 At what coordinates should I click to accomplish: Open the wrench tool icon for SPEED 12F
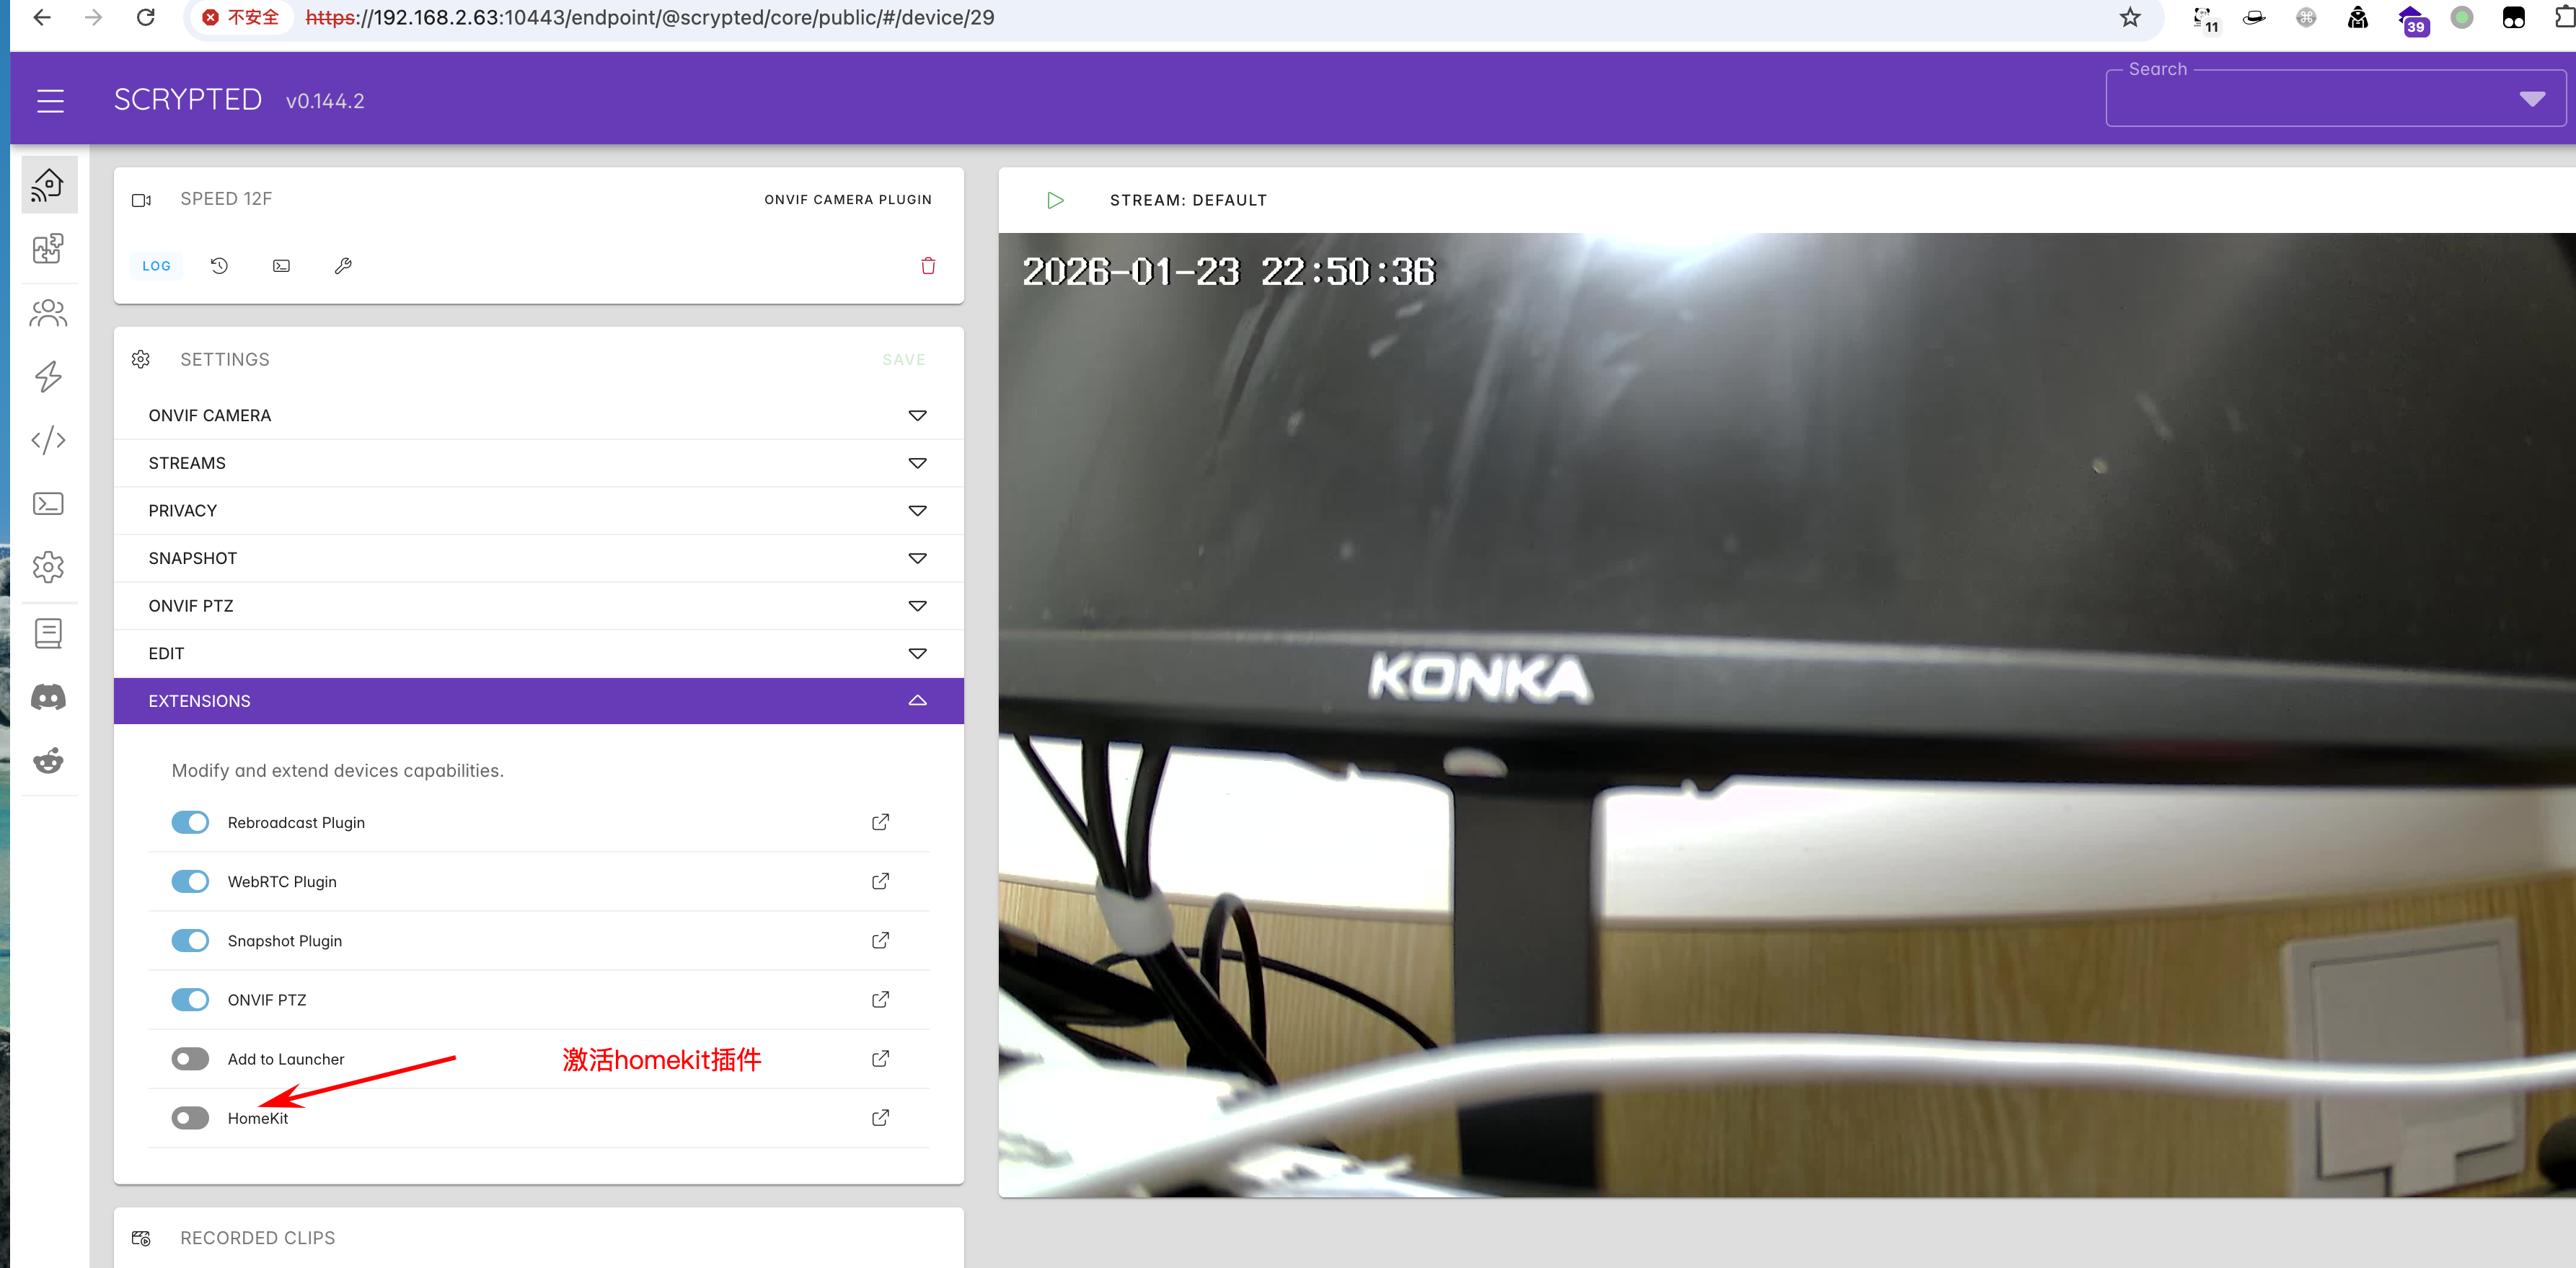tap(343, 266)
